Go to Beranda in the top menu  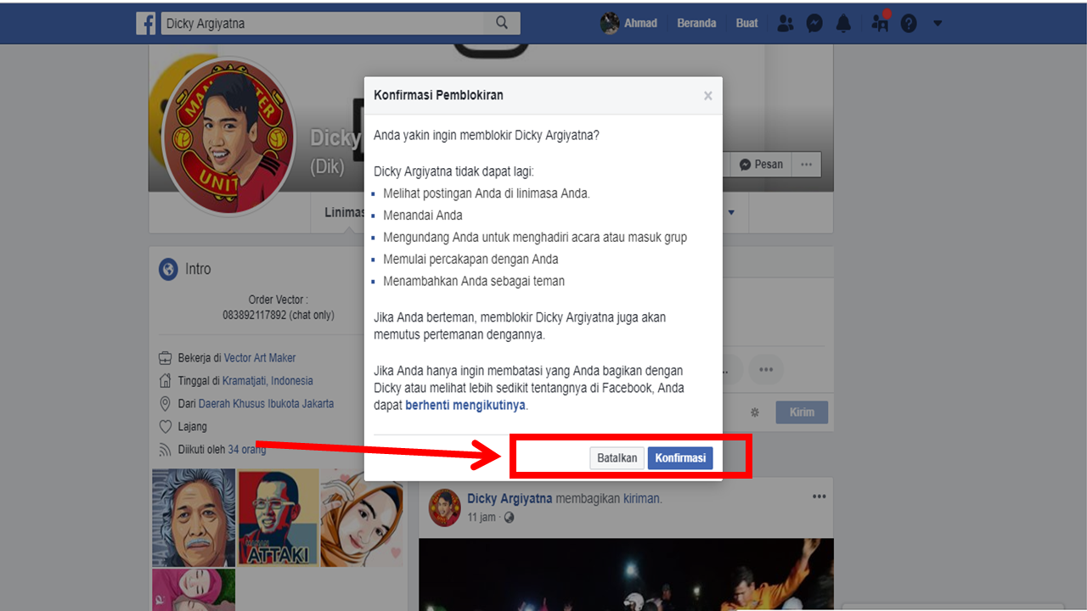[696, 23]
